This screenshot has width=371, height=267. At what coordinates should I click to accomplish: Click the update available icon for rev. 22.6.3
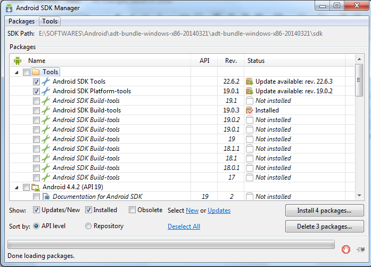[x=250, y=82]
